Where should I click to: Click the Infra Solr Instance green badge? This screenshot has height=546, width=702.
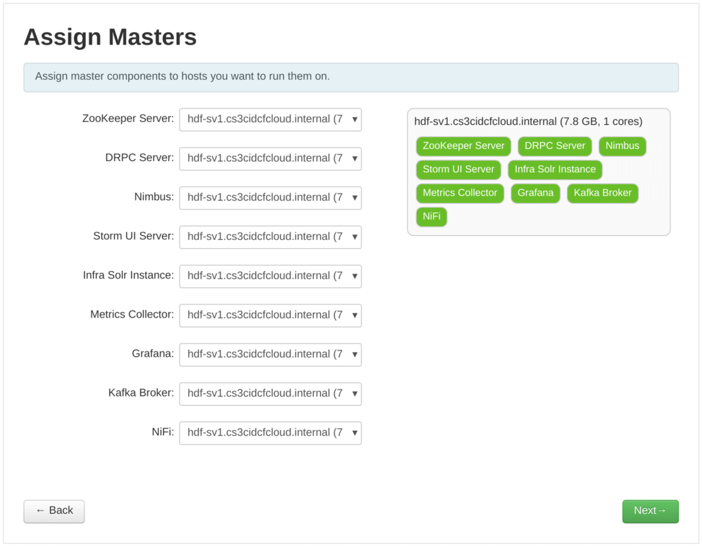click(x=555, y=169)
